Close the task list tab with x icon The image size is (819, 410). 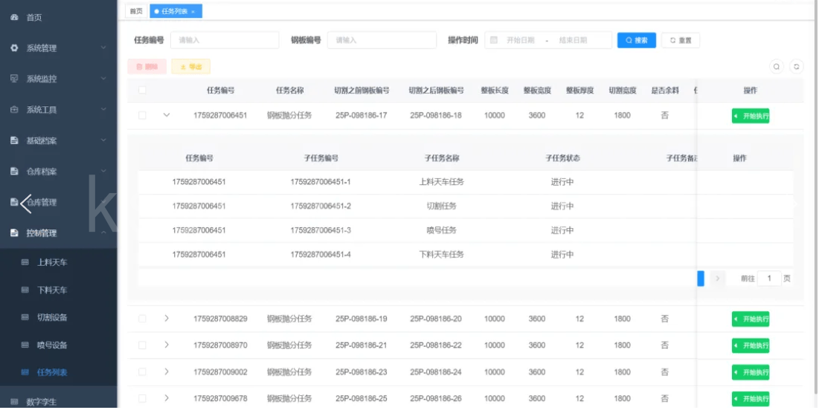(x=193, y=12)
